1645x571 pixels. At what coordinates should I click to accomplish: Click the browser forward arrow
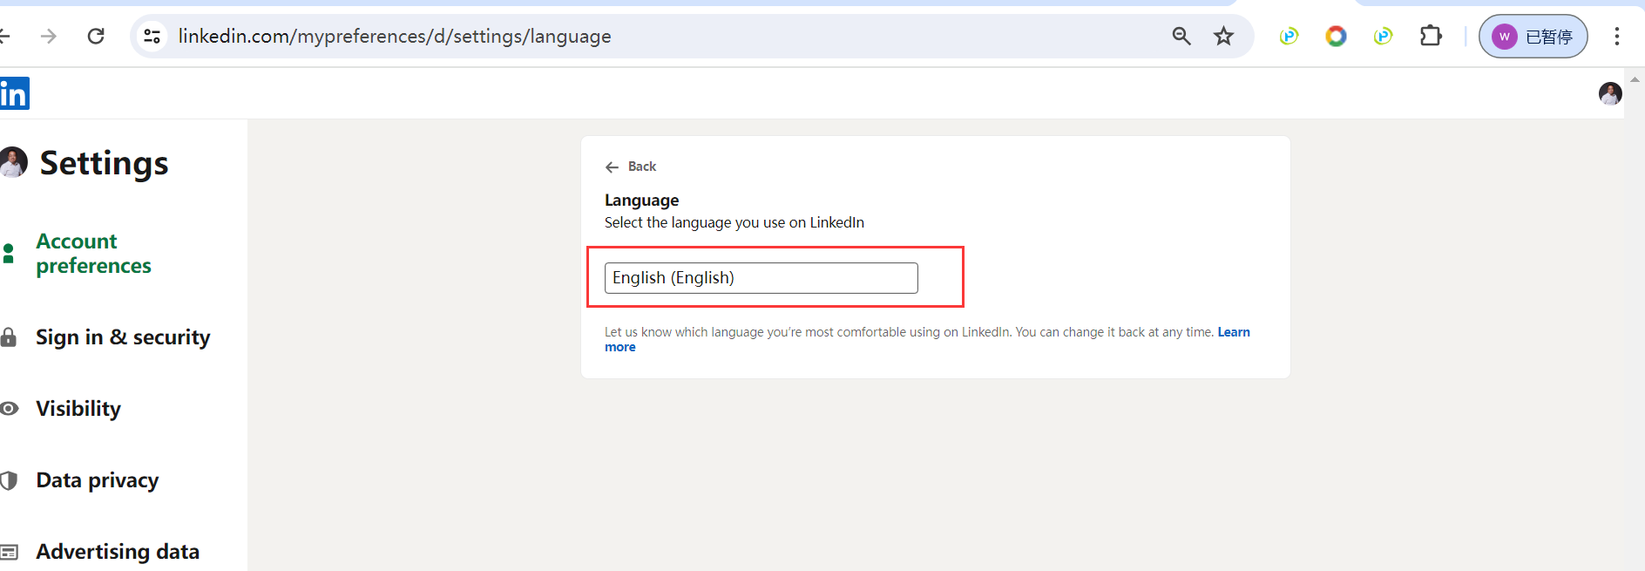[x=49, y=36]
